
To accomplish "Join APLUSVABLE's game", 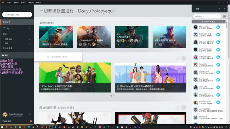I will tap(218, 27).
